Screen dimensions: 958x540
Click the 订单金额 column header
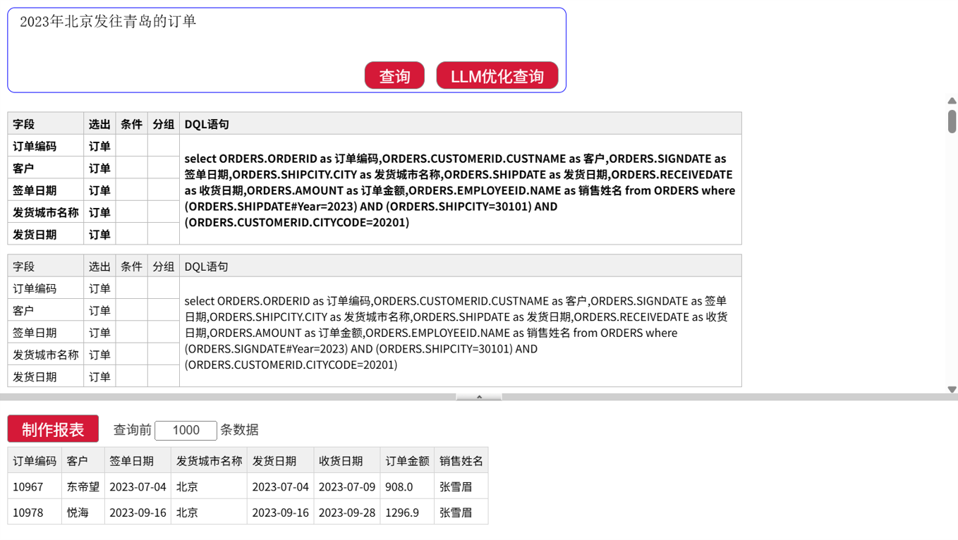pyautogui.click(x=407, y=460)
